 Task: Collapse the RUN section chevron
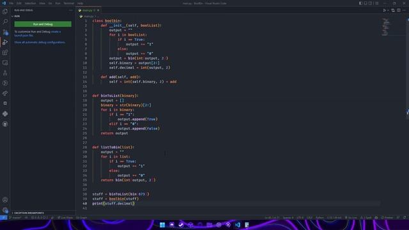[12, 16]
